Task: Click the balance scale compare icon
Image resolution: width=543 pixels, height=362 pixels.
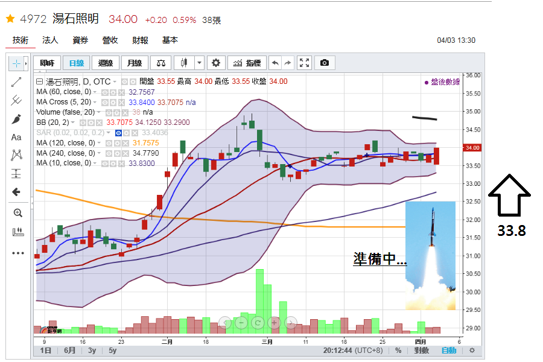Action: [161, 63]
